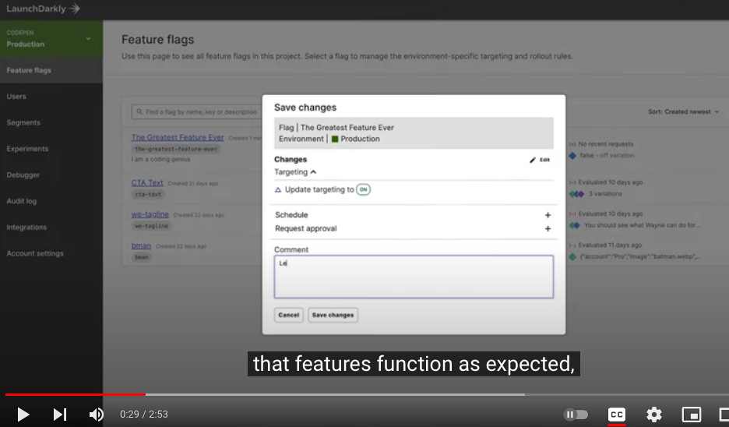
Task: Turn off closed captions
Action: pyautogui.click(x=617, y=414)
